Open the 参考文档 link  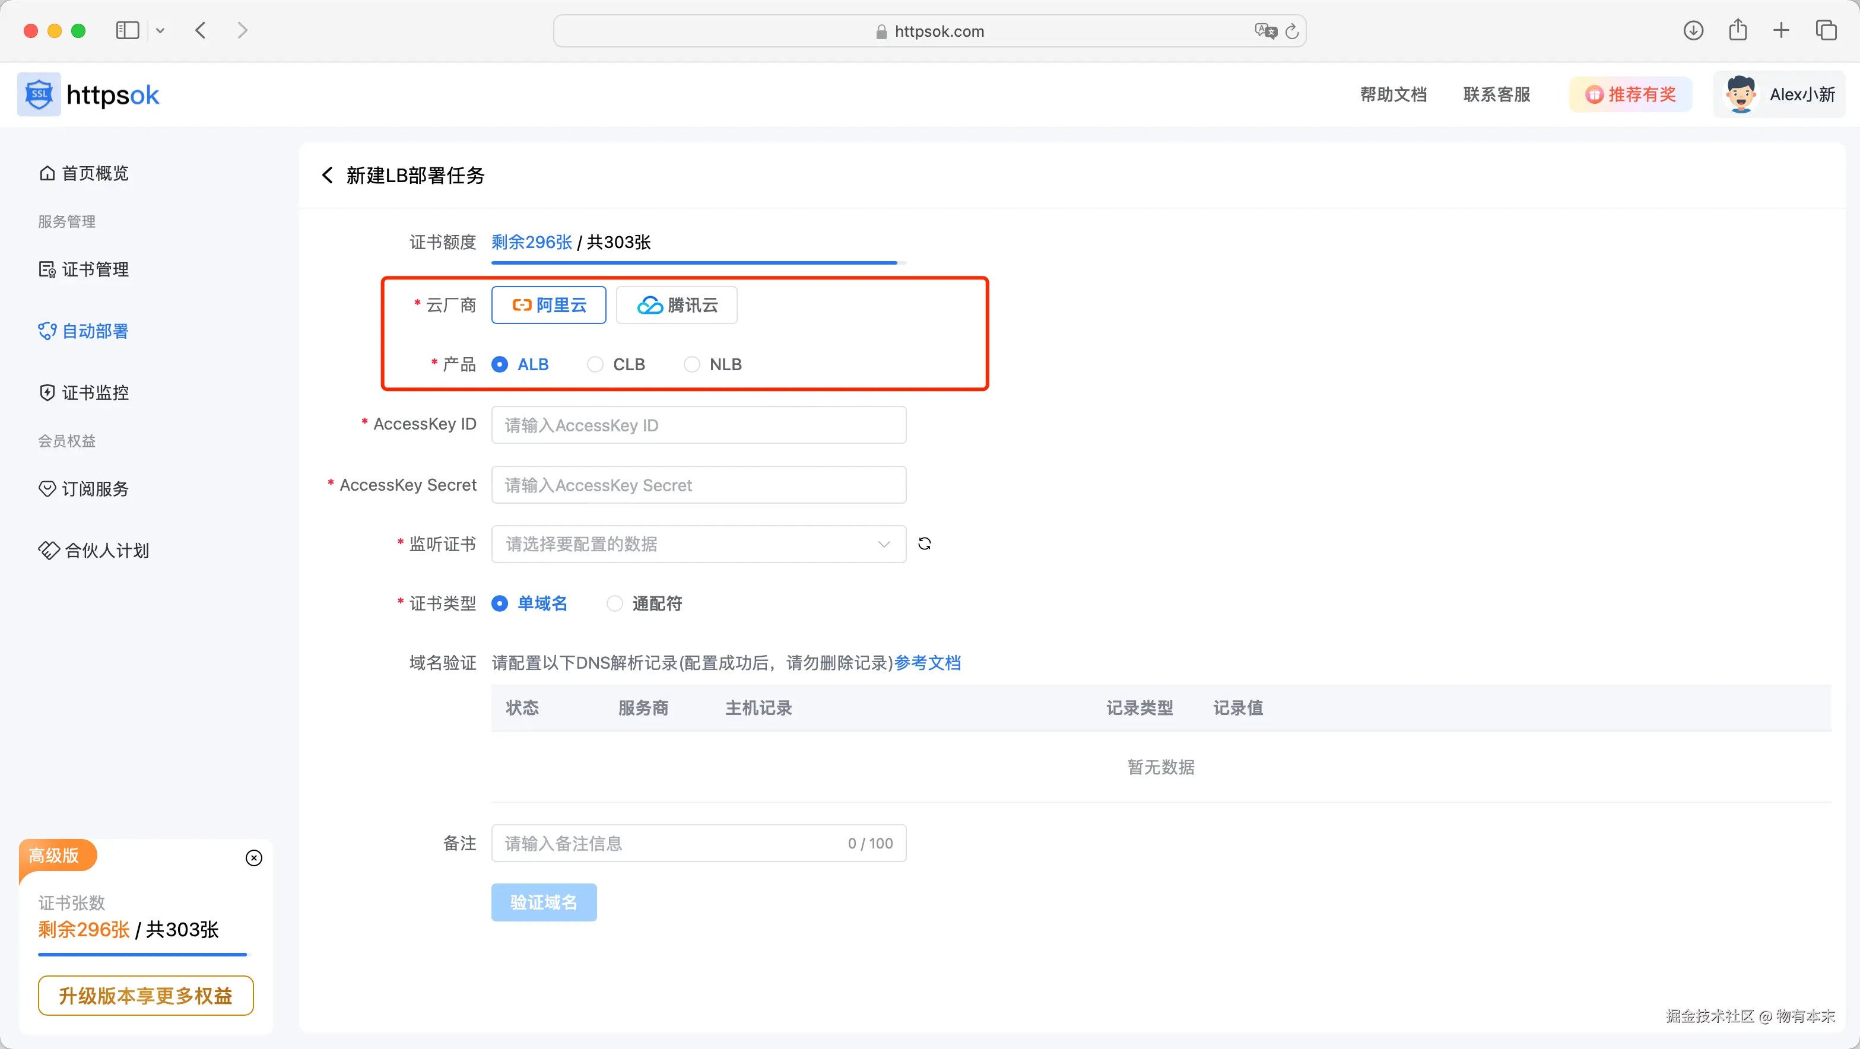pos(927,663)
